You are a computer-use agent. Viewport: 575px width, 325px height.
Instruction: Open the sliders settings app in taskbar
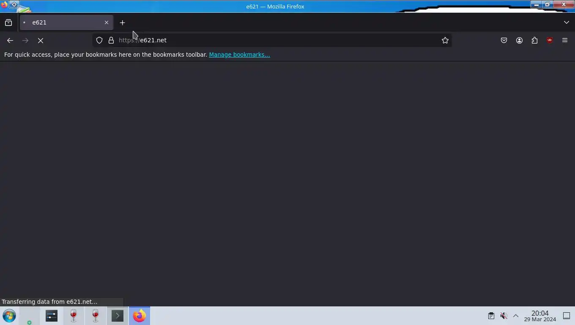coord(52,316)
